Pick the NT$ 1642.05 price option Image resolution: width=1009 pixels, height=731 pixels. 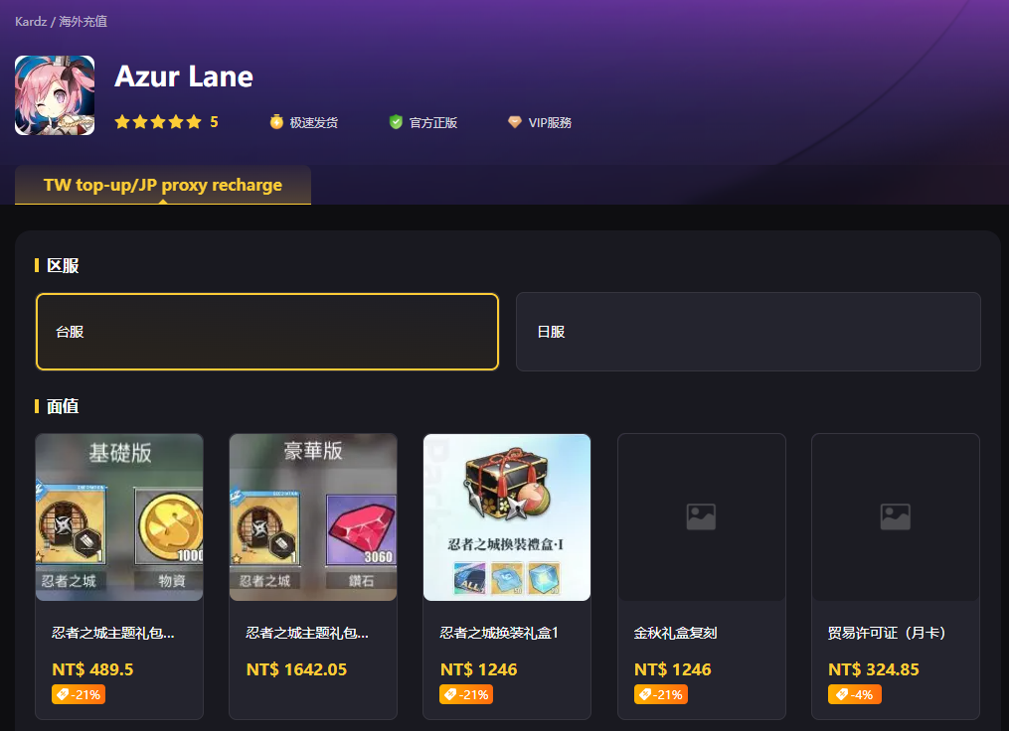pos(296,669)
